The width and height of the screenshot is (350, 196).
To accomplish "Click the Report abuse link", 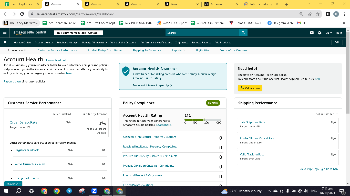I will point(12,81).
